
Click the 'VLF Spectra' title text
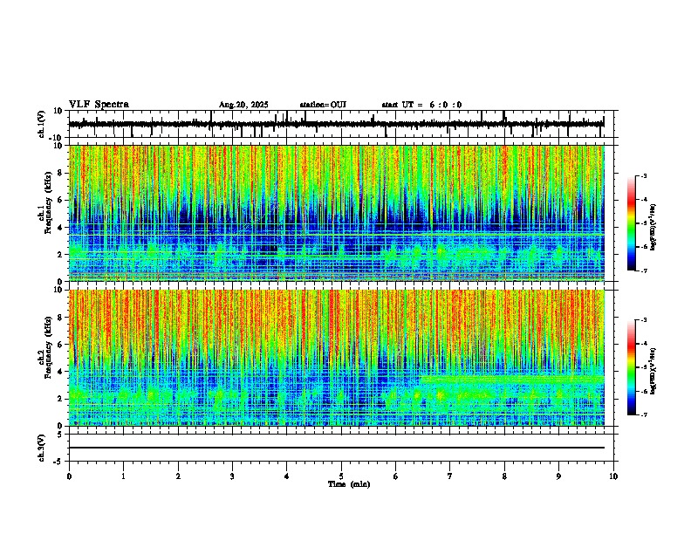tap(99, 104)
